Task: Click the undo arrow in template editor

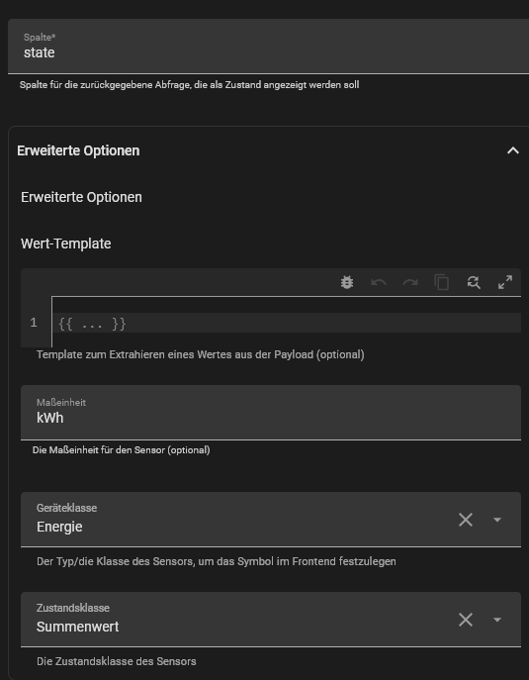Action: click(379, 283)
